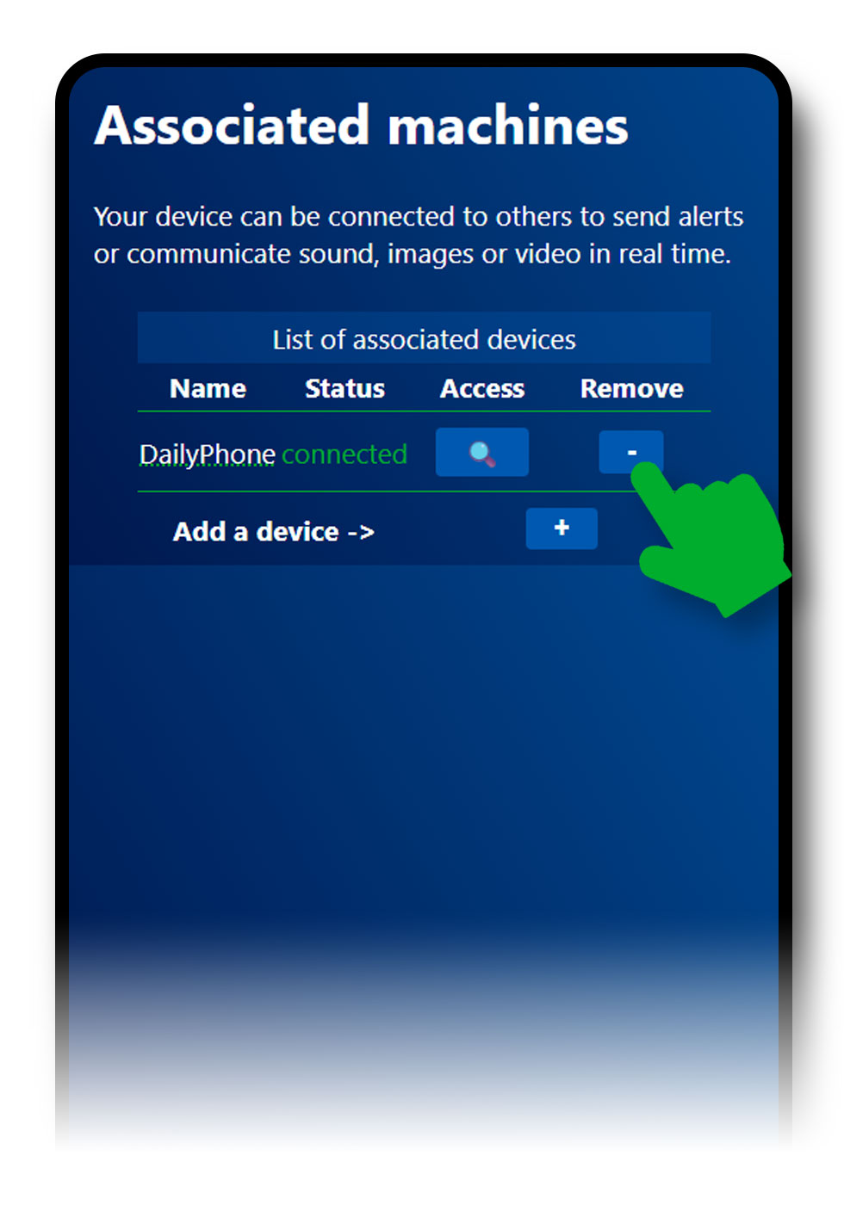
Task: Click the word machines in the heading
Action: [x=508, y=127]
